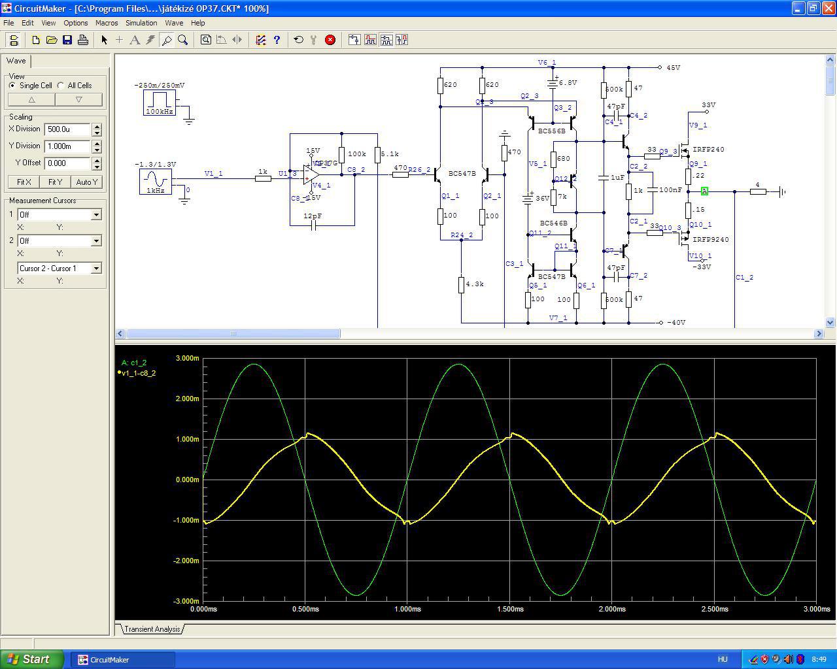This screenshot has height=669, width=837.
Task: Click the Save floppy disk icon
Action: point(67,40)
